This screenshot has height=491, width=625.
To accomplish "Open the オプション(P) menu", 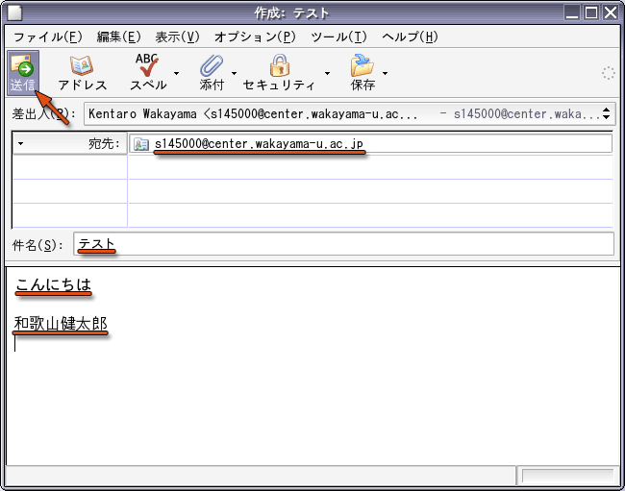I will (x=255, y=37).
